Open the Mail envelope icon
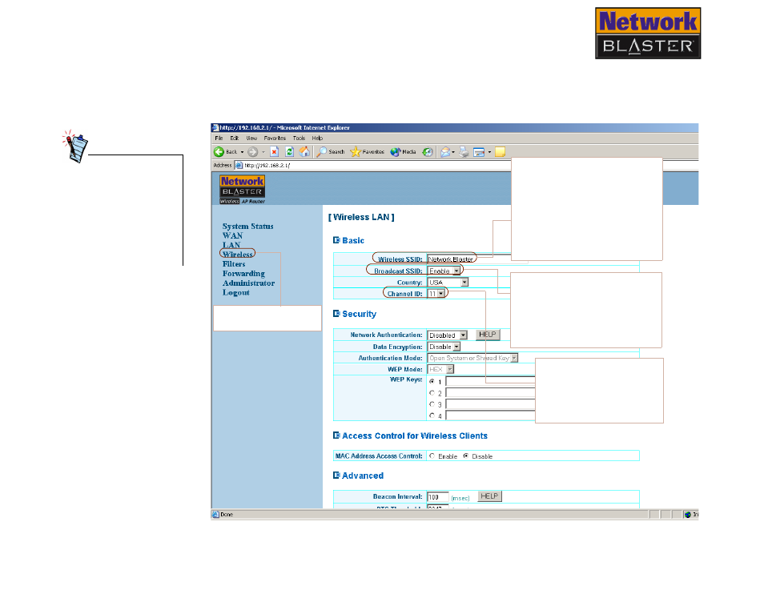This screenshot has width=764, height=594. click(x=445, y=152)
